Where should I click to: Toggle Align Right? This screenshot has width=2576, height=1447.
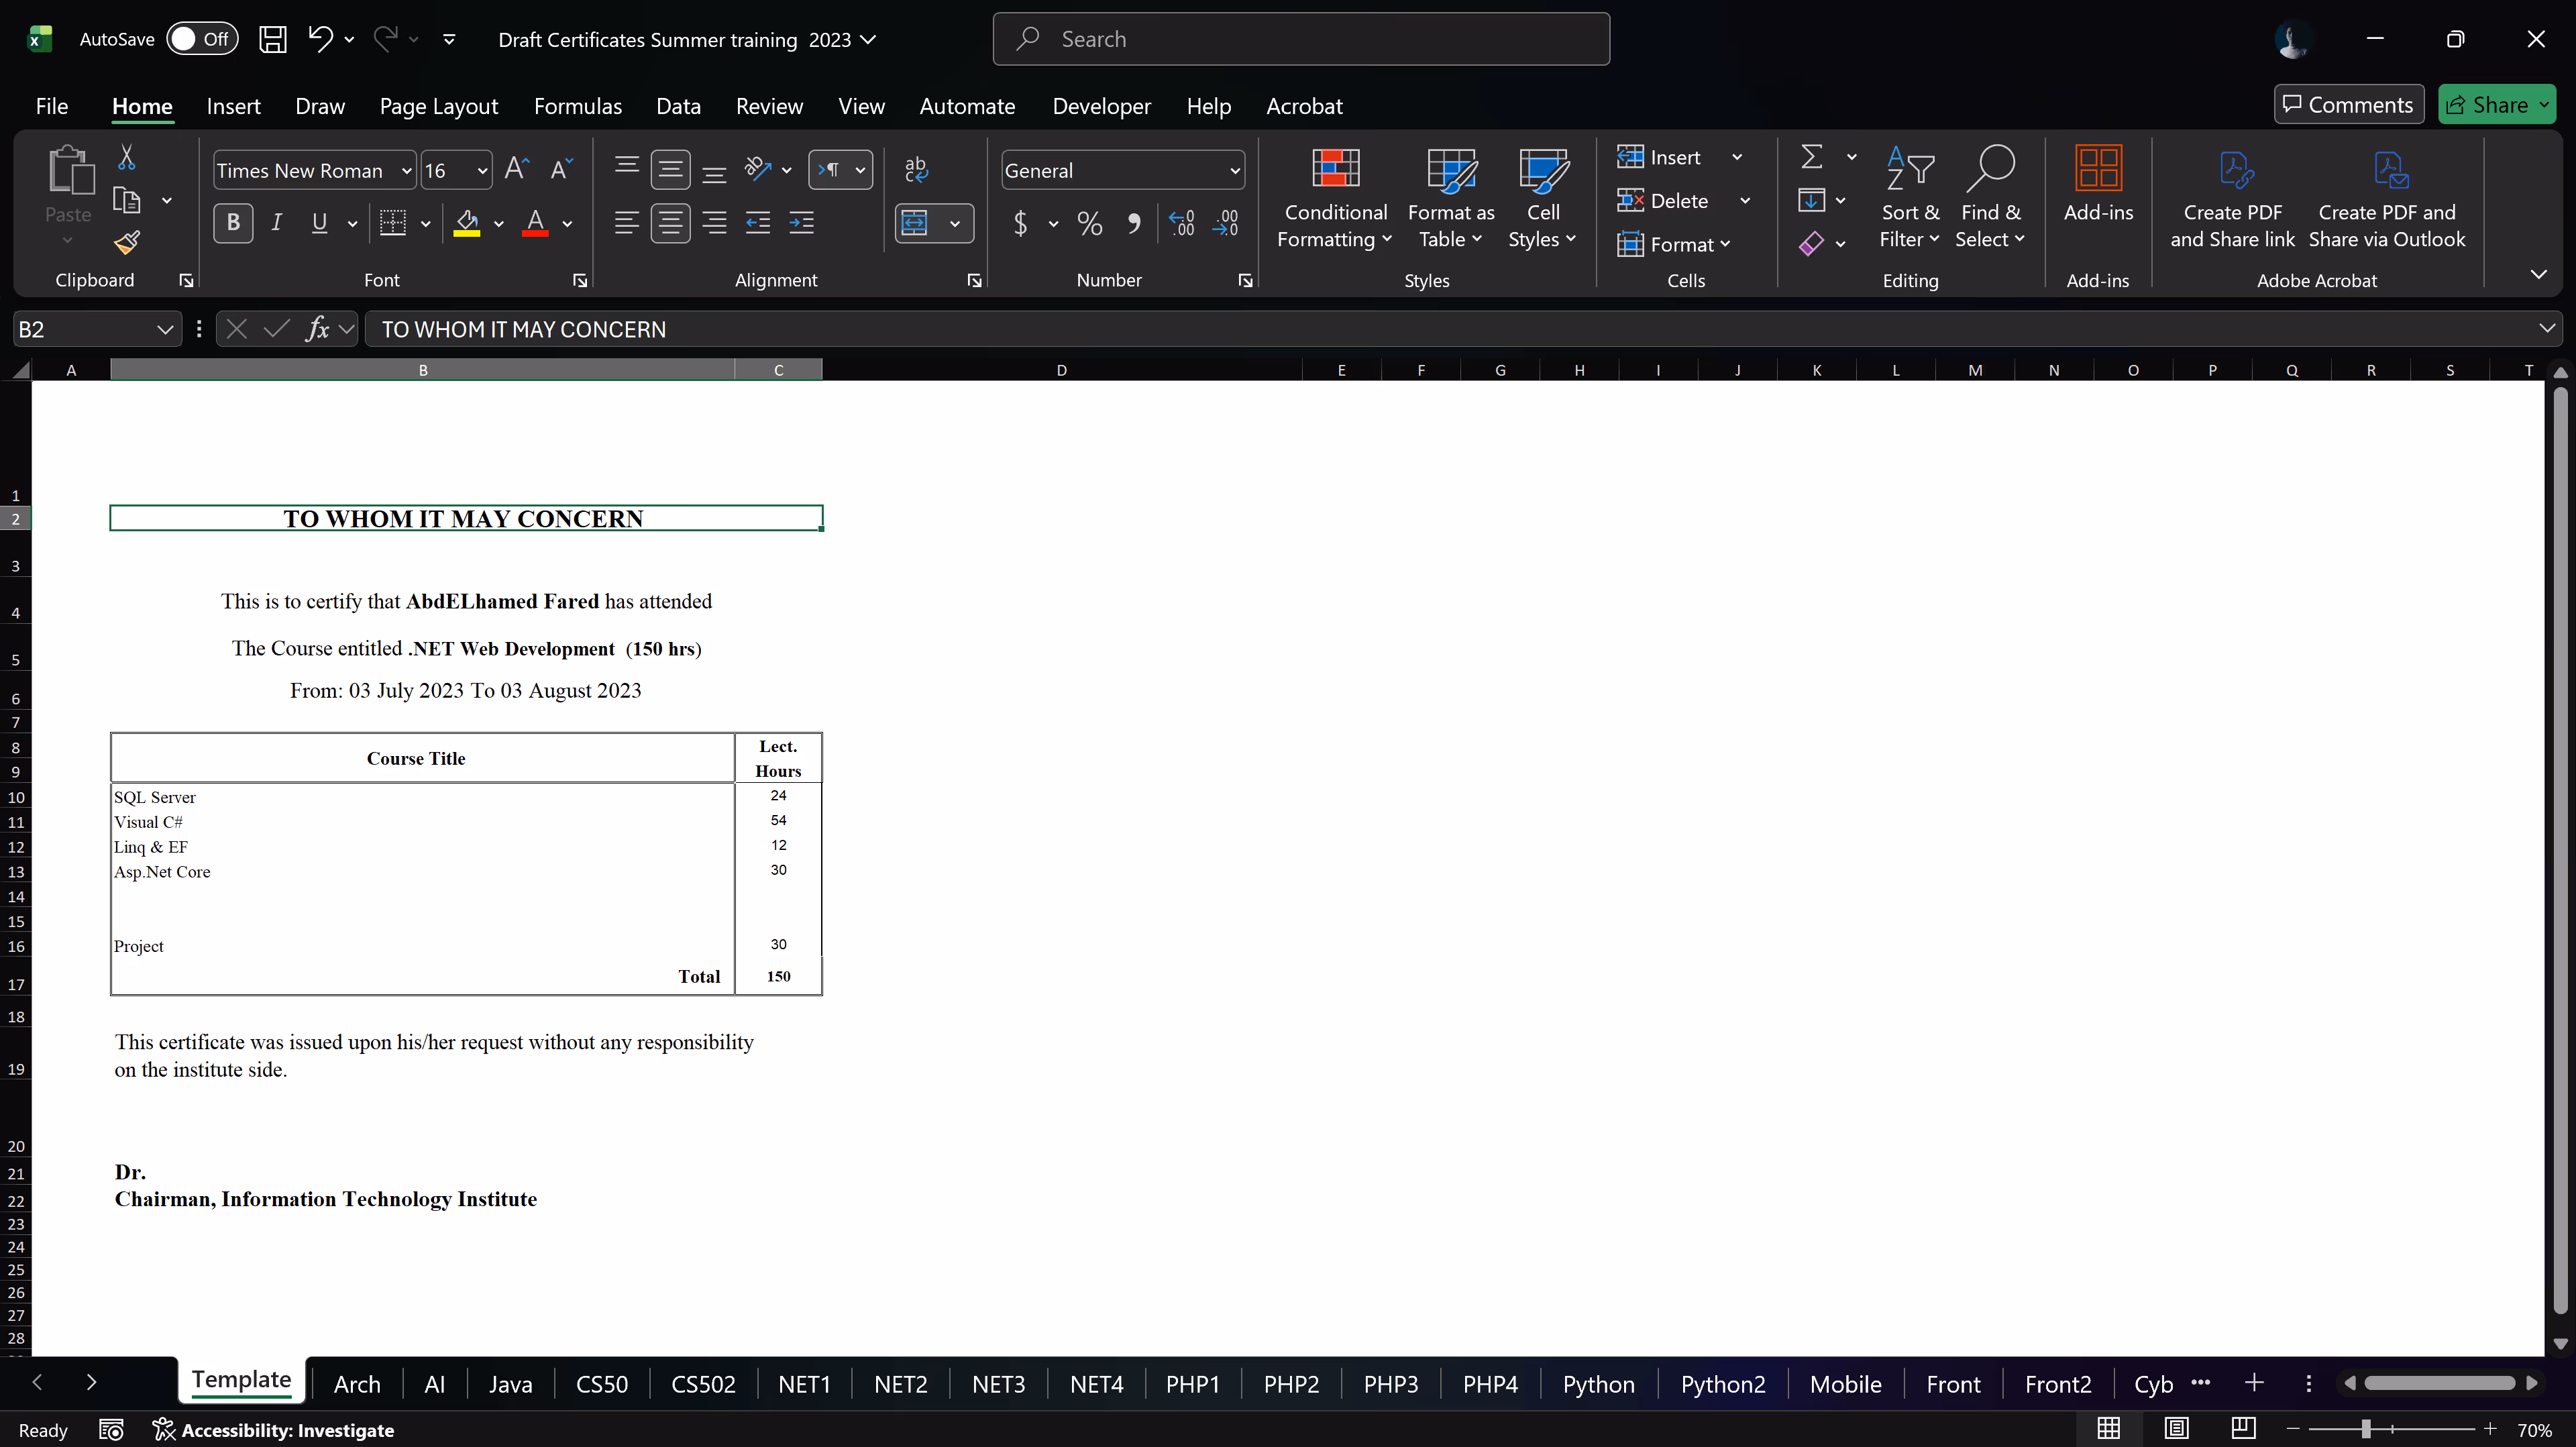click(x=714, y=222)
